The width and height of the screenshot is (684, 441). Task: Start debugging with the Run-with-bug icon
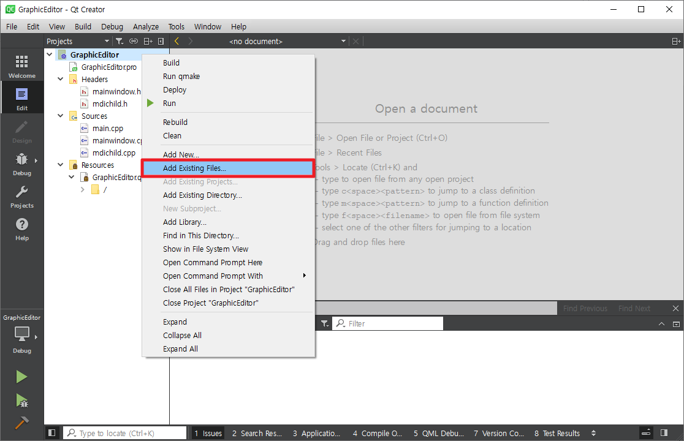pyautogui.click(x=21, y=400)
